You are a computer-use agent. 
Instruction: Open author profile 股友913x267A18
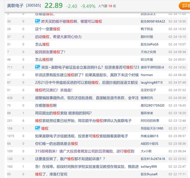pyautogui.click(x=153, y=159)
